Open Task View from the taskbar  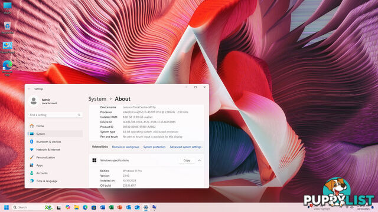click(58, 207)
